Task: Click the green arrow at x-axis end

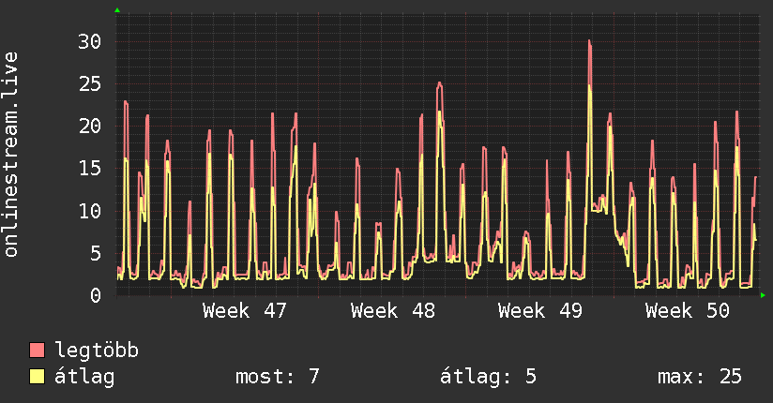Action: [763, 295]
